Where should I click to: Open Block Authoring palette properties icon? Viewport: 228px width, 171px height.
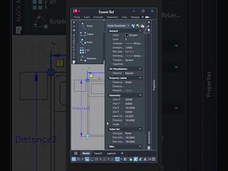pyautogui.click(x=74, y=30)
